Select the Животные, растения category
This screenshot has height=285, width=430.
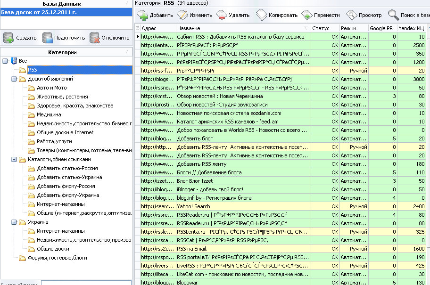click(x=62, y=97)
